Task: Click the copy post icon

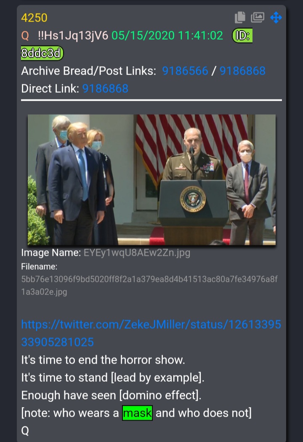Action: pos(240,17)
